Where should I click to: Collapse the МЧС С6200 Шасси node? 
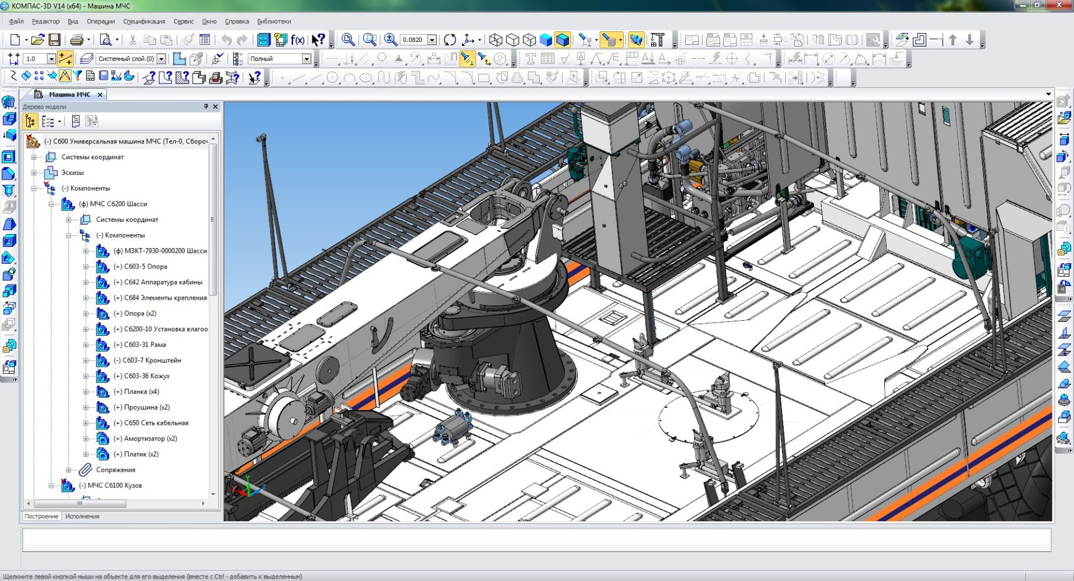click(x=51, y=204)
